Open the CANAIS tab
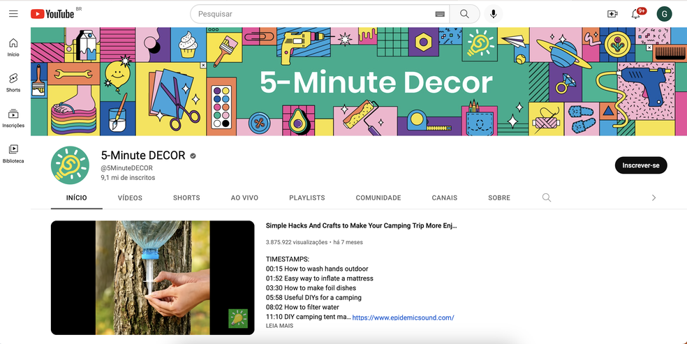The width and height of the screenshot is (687, 344). [x=445, y=198]
